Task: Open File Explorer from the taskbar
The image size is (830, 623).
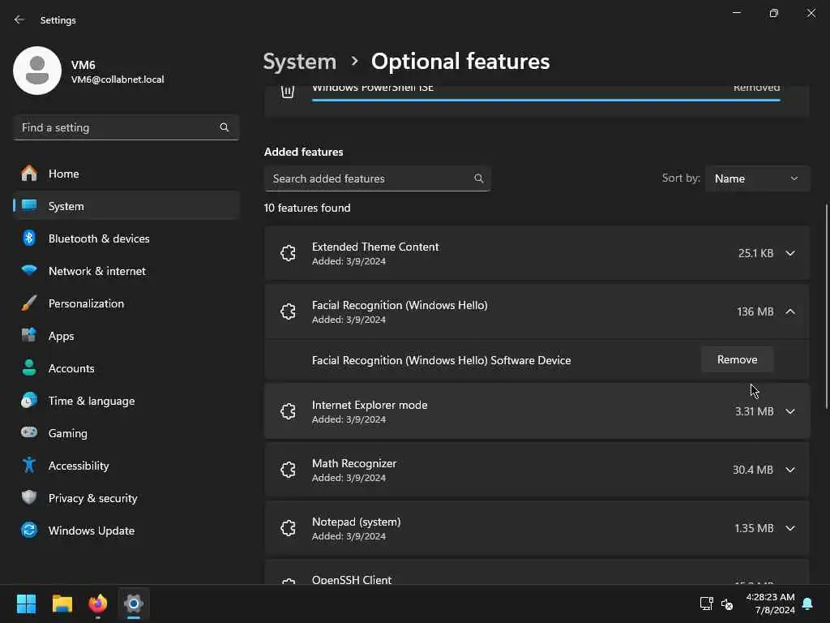Action: coord(62,604)
